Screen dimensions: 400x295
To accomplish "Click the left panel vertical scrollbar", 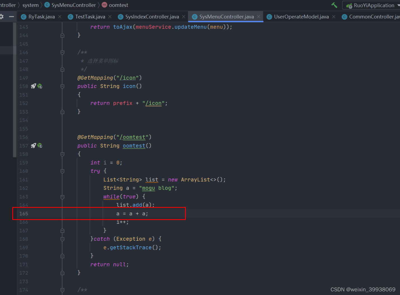I will (15, 89).
